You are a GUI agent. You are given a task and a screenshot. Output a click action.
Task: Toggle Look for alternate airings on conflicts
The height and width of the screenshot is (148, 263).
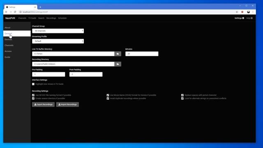(x=182, y=99)
